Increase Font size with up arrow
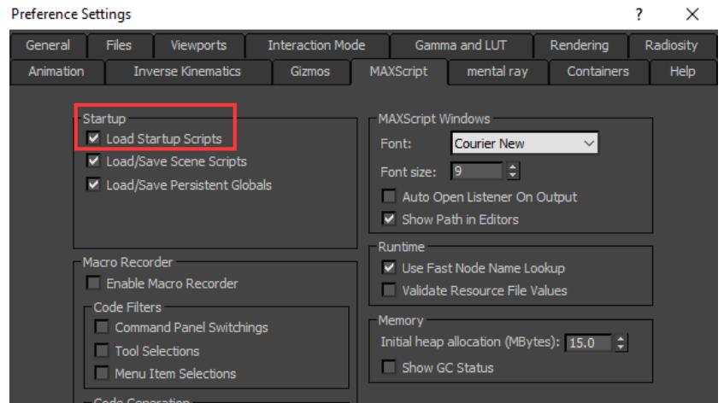Viewport: 724px width, 403px height. pos(513,166)
